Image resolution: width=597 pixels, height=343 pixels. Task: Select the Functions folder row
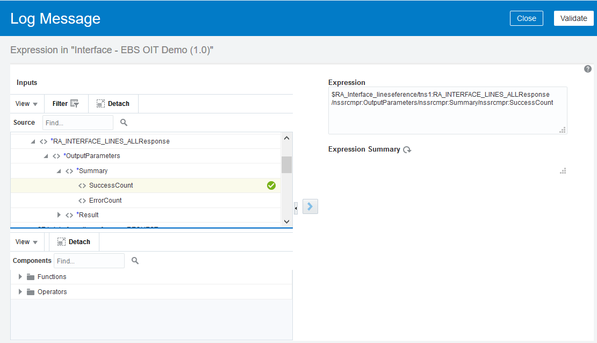click(x=151, y=277)
